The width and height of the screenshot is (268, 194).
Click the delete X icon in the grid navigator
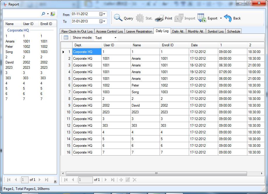coord(135,180)
